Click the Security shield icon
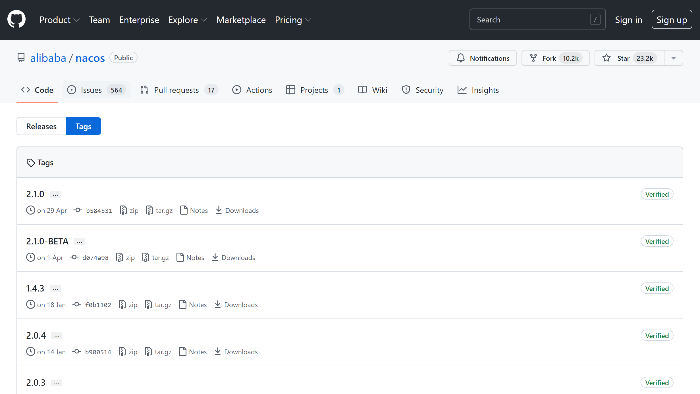The width and height of the screenshot is (700, 394). (406, 90)
